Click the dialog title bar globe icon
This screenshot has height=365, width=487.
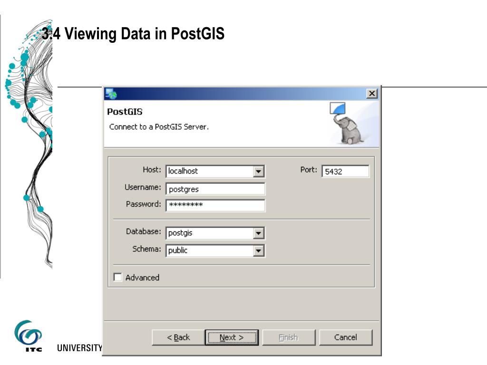[111, 94]
